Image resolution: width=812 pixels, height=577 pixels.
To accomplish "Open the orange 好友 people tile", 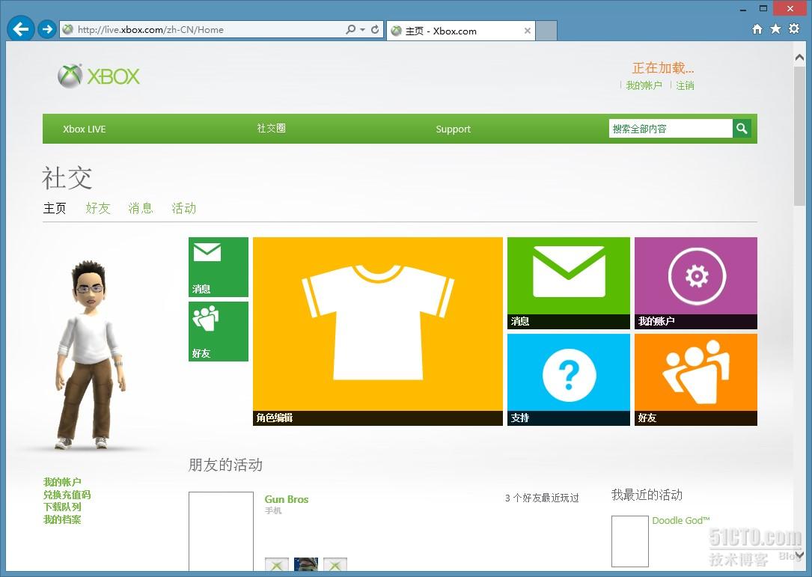I will [x=696, y=379].
